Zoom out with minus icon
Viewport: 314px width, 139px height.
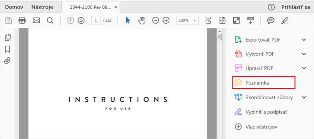pos(156,20)
